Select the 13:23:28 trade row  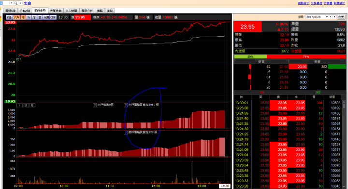pos(288,186)
